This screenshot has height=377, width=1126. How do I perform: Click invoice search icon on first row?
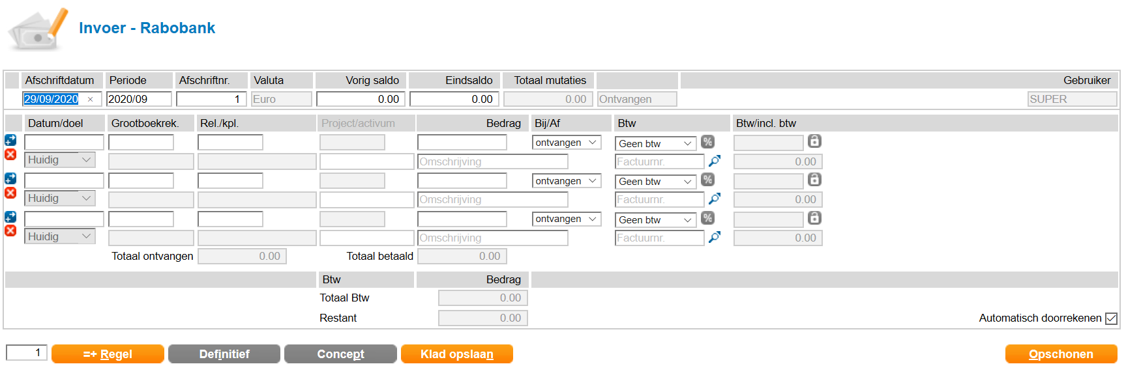click(x=715, y=161)
